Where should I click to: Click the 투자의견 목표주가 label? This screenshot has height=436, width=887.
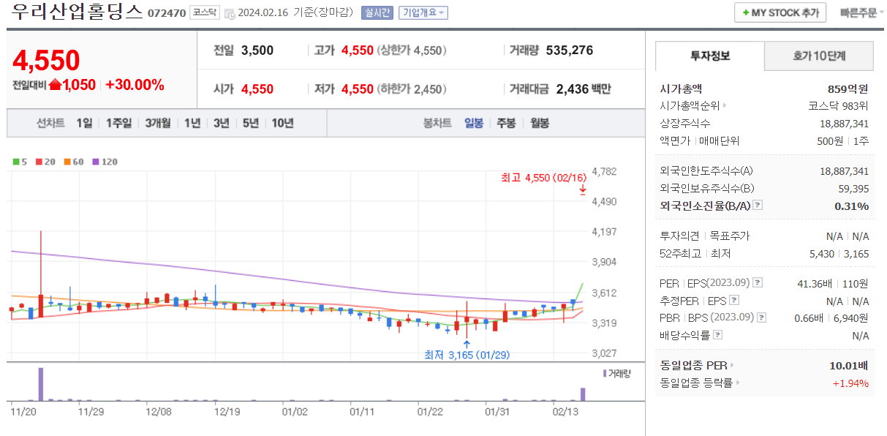tap(705, 236)
